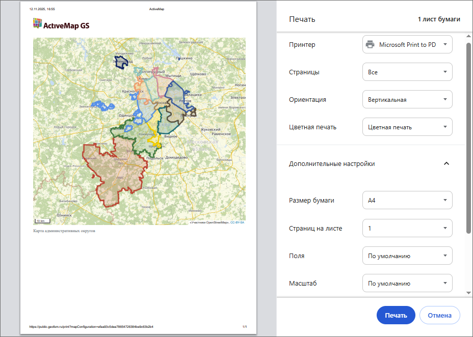Open the Страницы dropdown showing Все
Image resolution: width=473 pixels, height=337 pixels.
tap(407, 72)
